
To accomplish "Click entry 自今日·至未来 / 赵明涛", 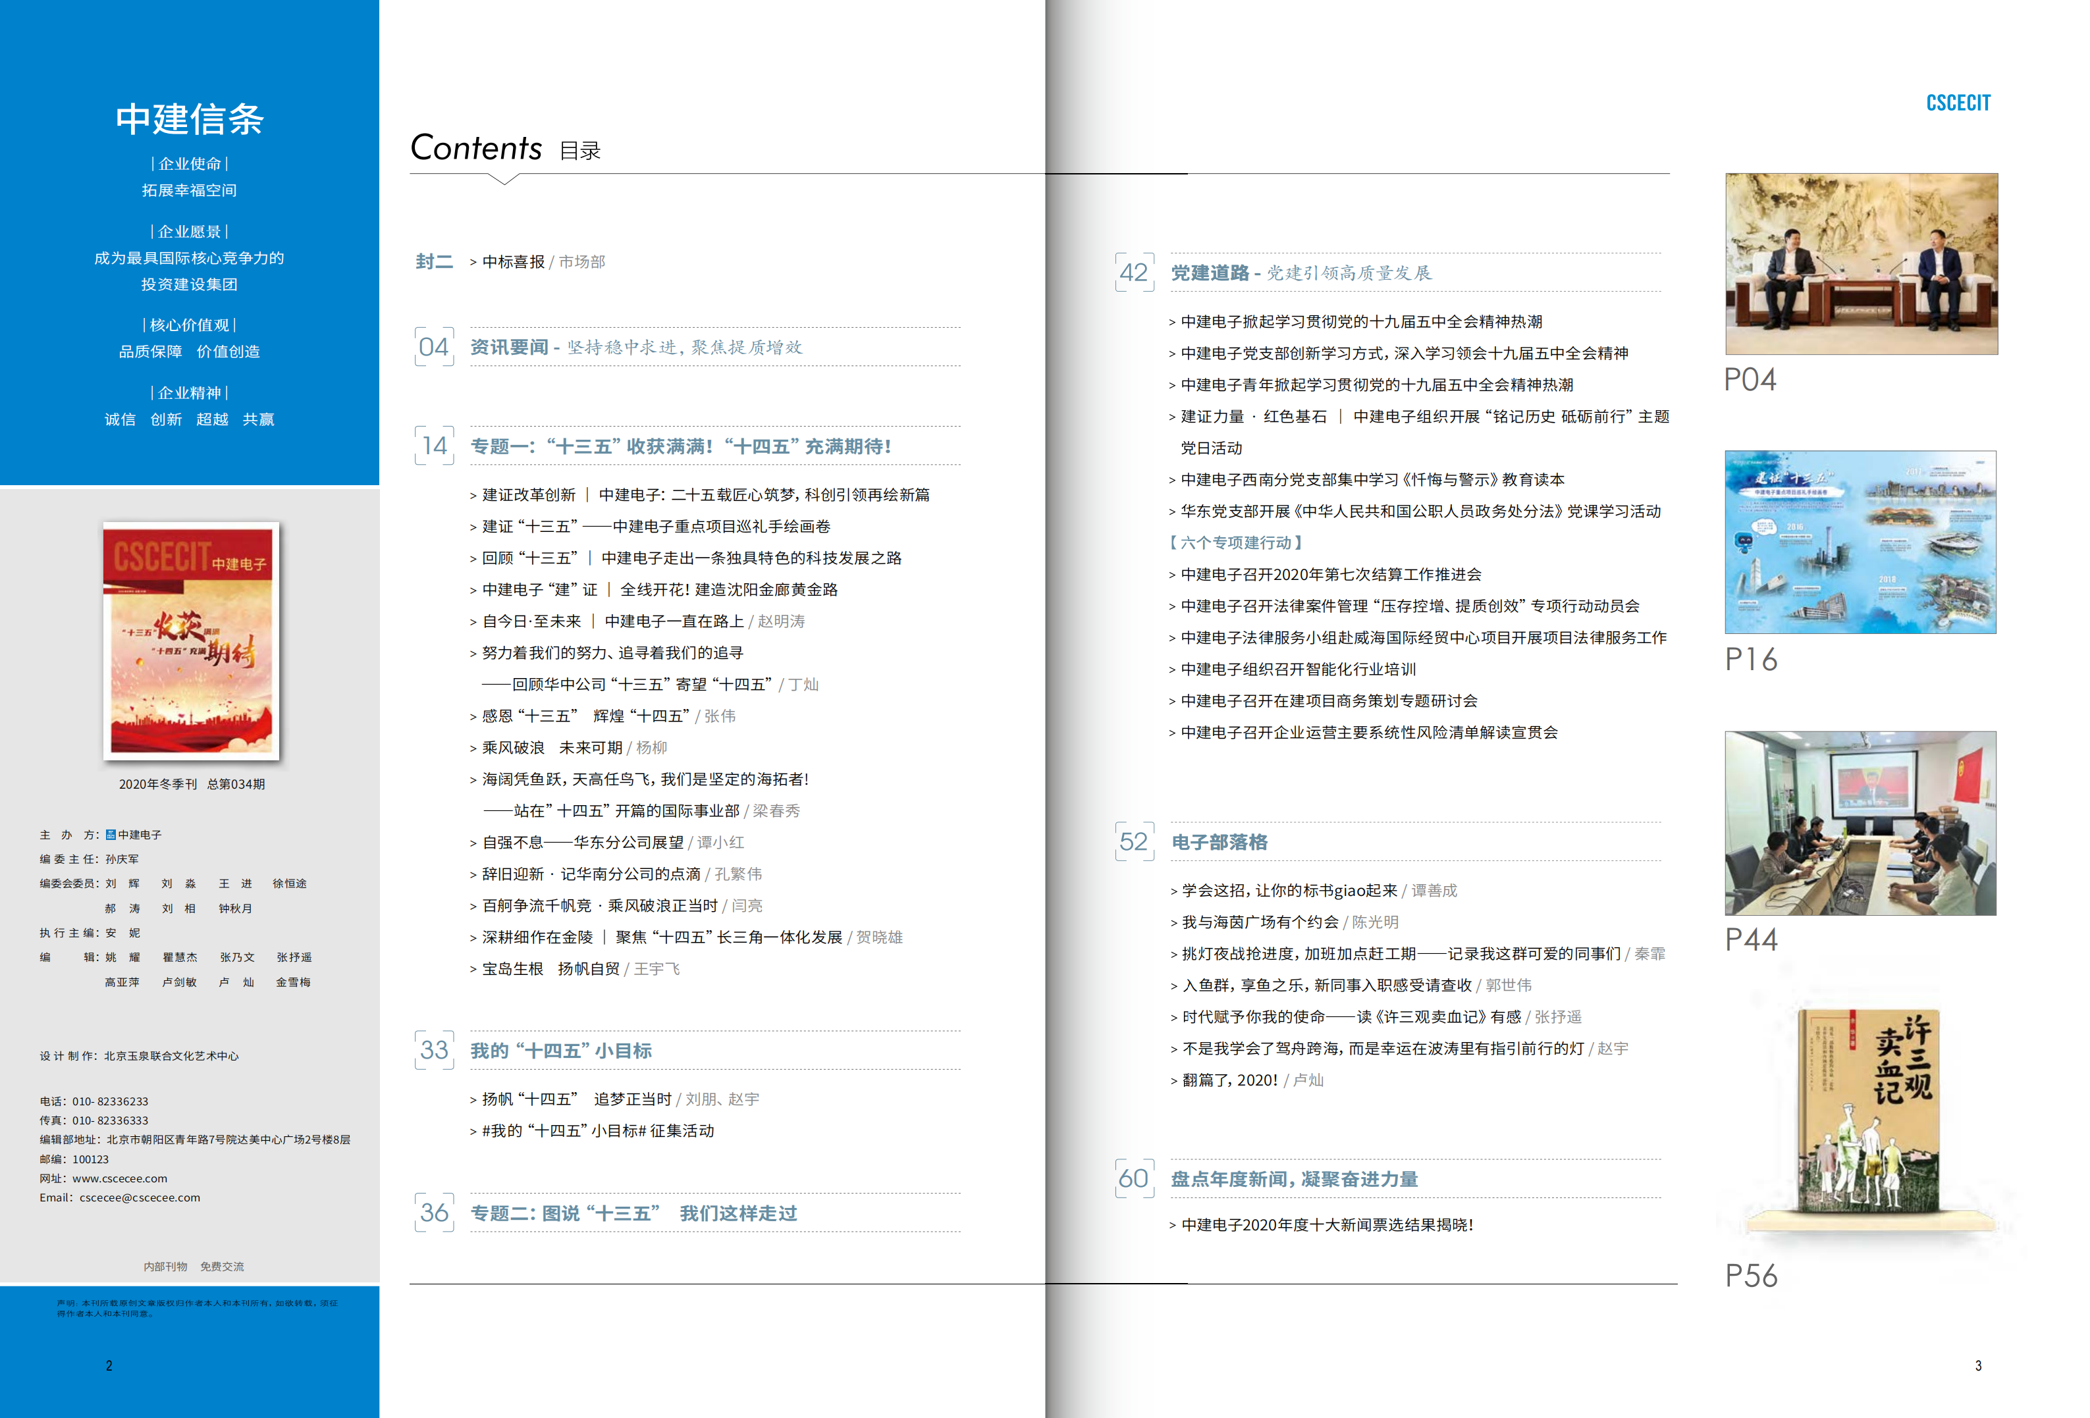I will pos(637,621).
